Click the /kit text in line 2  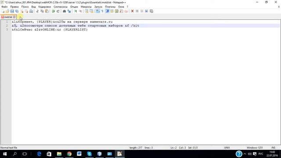pos(135,25)
